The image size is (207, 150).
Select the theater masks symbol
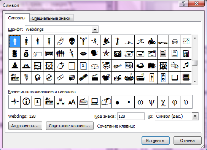tap(175, 66)
